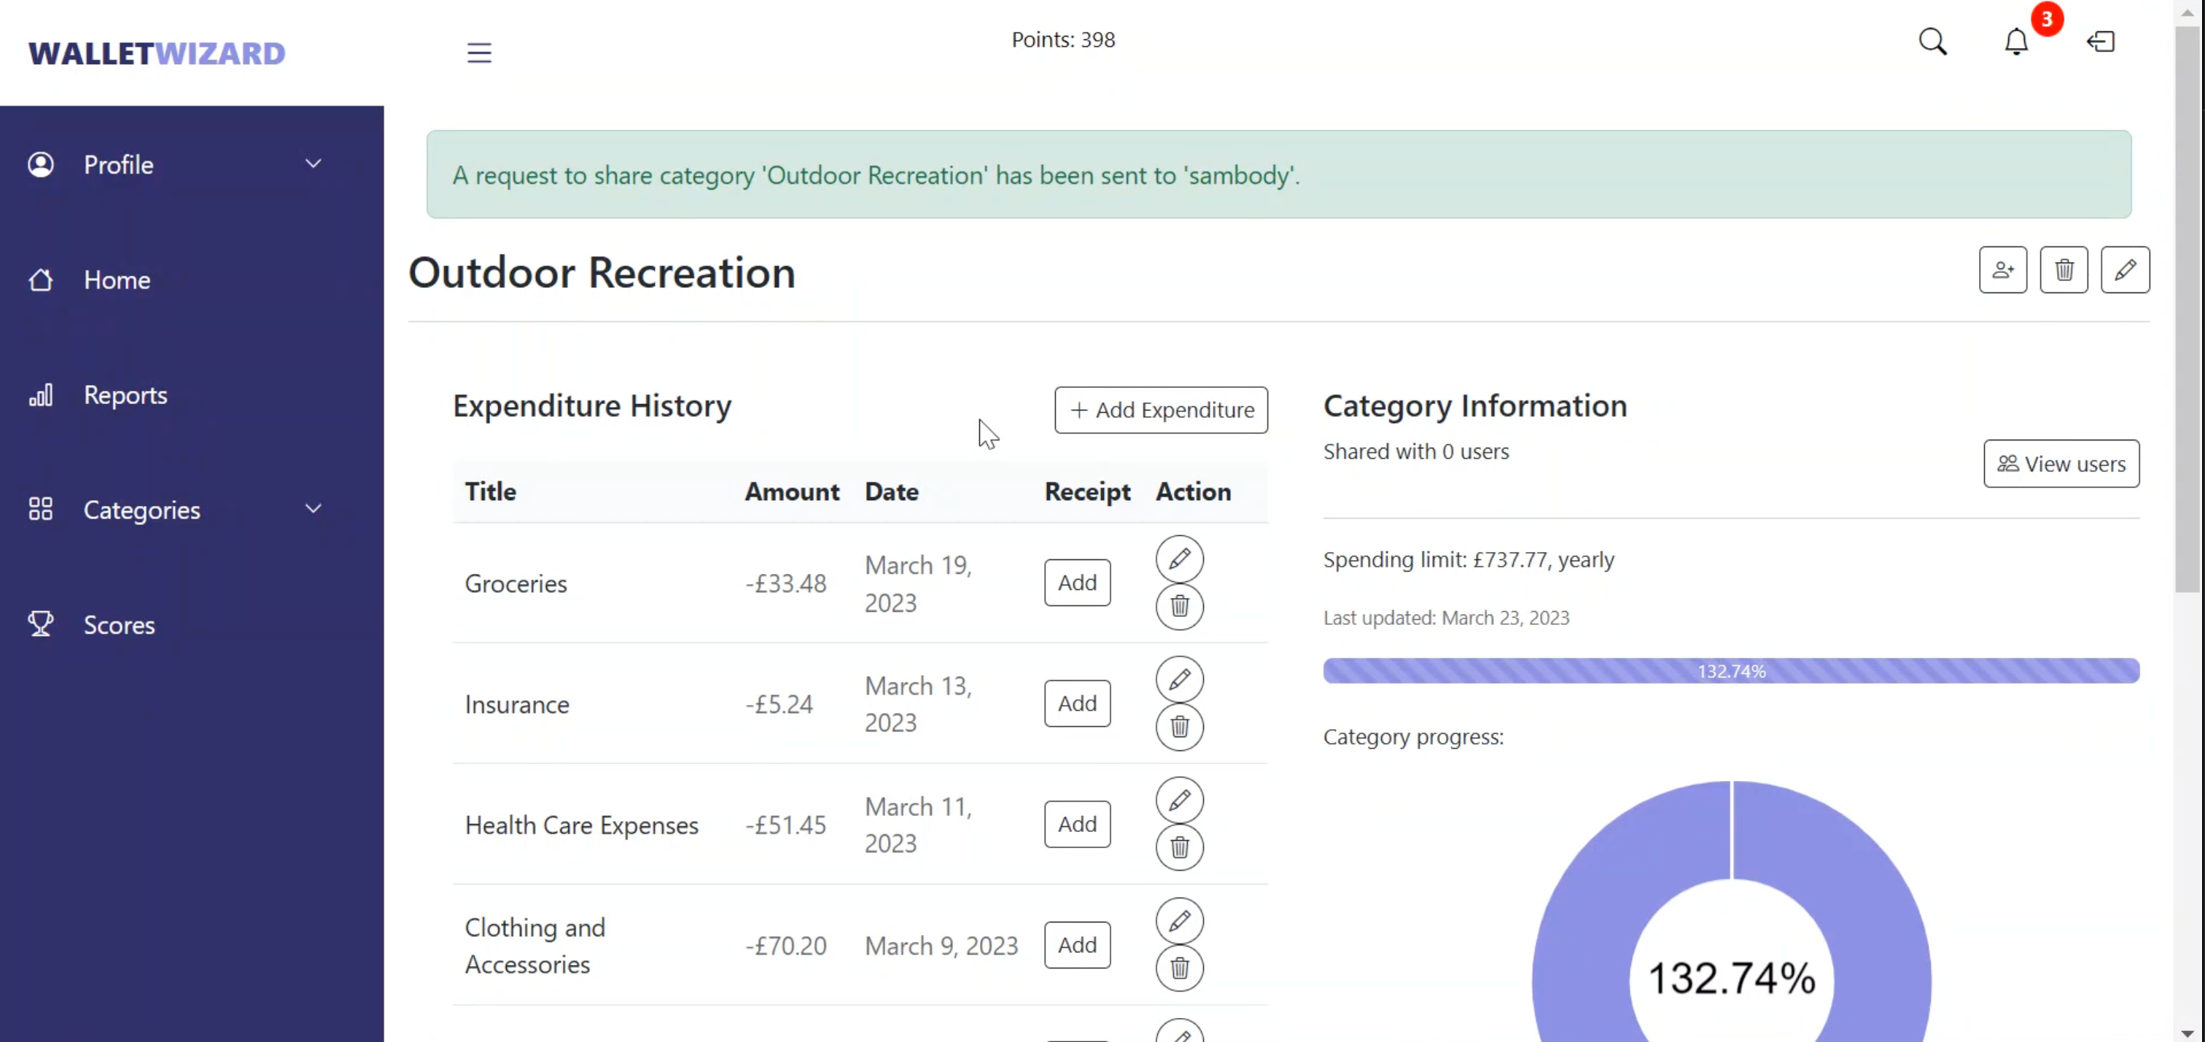Click the share category add-user icon
Viewport: 2205px width, 1042px height.
(x=2002, y=270)
